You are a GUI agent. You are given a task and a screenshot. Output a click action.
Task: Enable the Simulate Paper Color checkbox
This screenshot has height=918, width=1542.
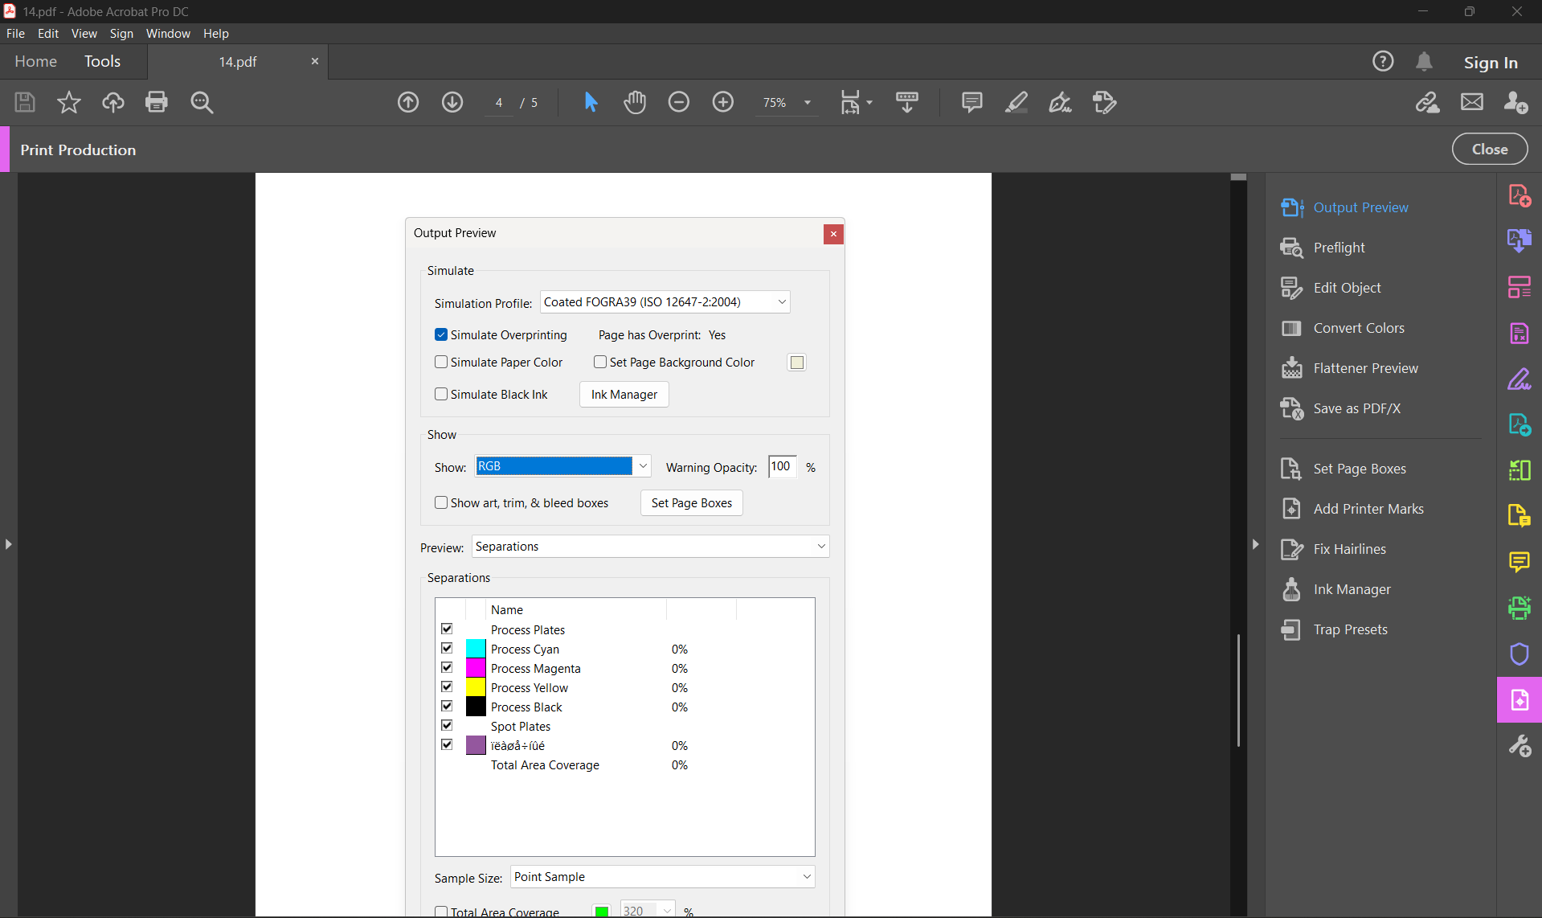tap(441, 362)
